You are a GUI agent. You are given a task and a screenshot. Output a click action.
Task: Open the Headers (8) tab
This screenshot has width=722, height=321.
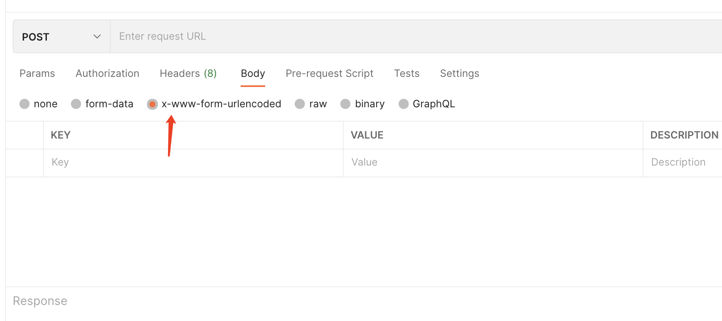point(188,73)
